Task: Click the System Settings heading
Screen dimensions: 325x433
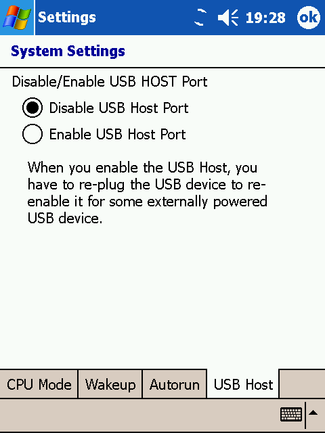Action: [x=68, y=51]
